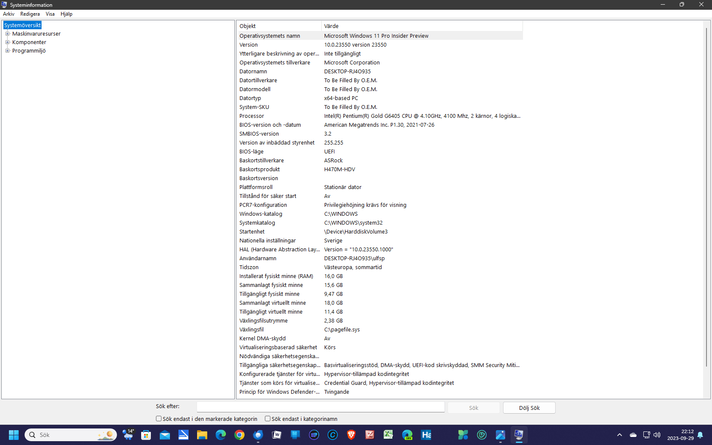Screen dimensions: 712x445
Task: Select the Baskortsprodukt row
Action: point(380,170)
